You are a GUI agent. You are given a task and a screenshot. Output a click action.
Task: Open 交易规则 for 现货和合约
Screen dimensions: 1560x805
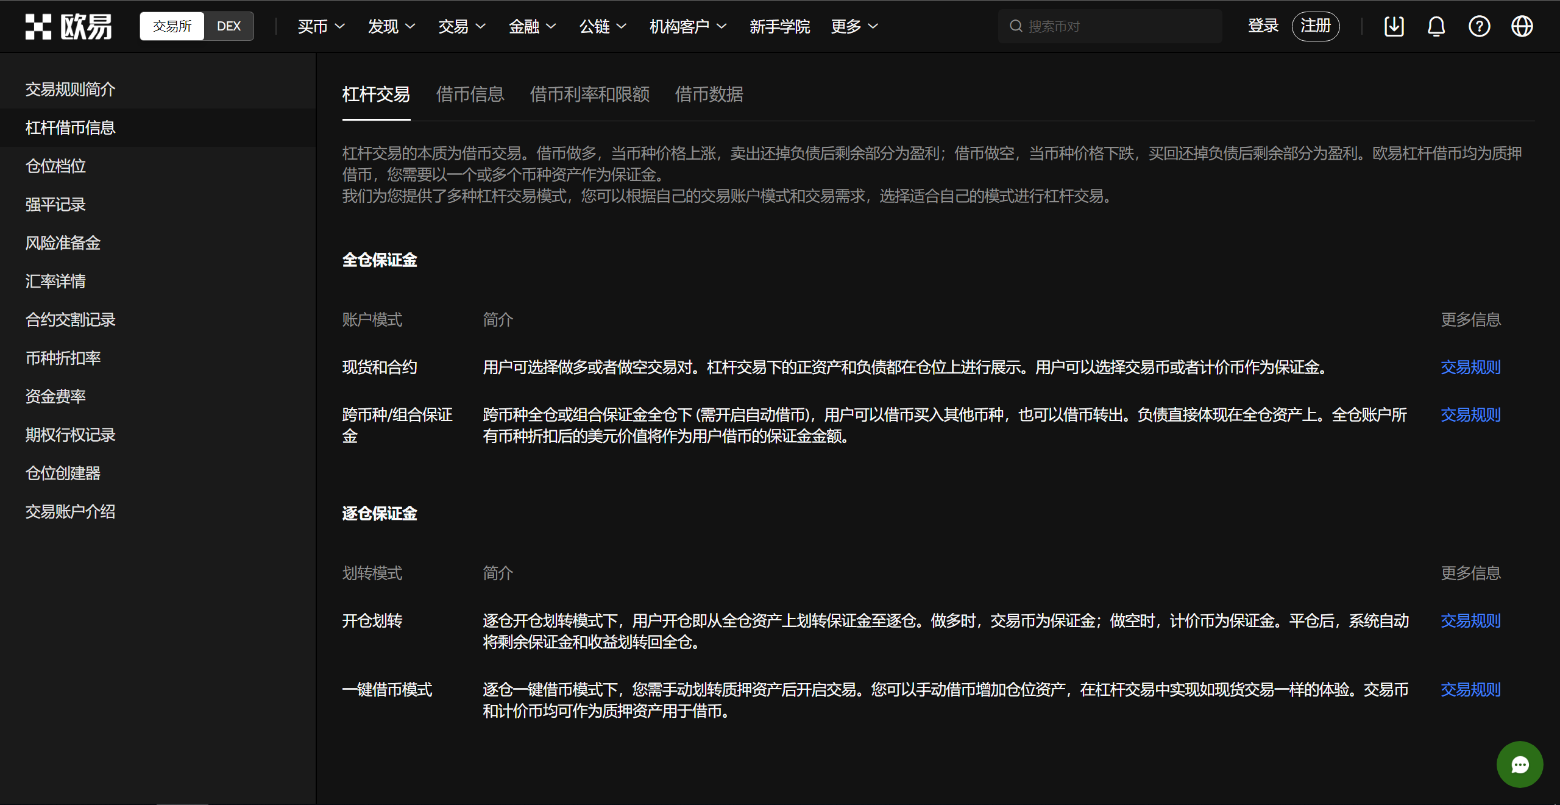1470,367
